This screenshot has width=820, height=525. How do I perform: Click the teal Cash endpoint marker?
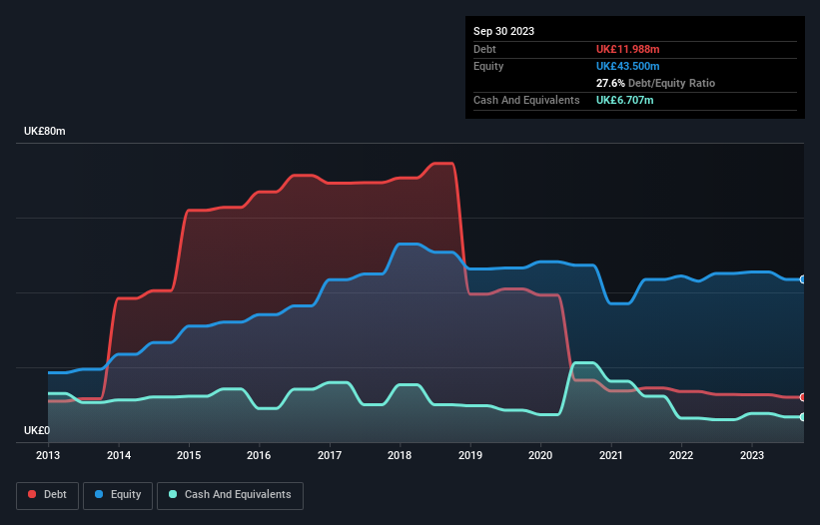(x=802, y=417)
